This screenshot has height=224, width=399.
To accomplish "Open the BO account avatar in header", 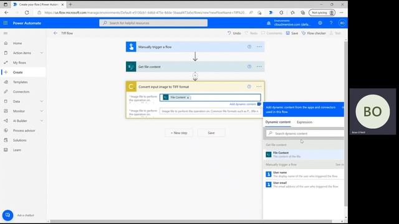I will 342,23.
